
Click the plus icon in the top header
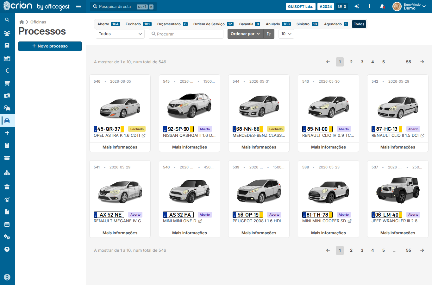point(369,6)
